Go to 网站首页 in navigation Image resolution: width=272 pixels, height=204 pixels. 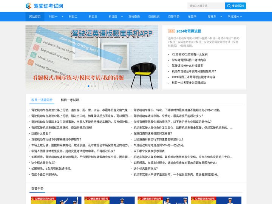coord(35,17)
